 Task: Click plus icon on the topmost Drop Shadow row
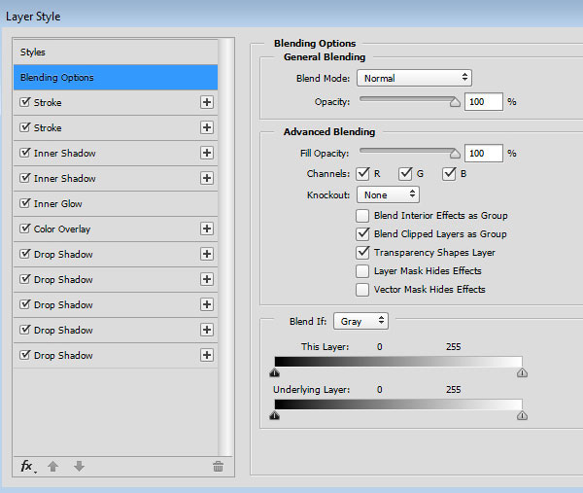pos(207,254)
